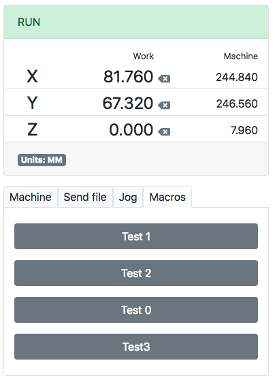Zero the X work coordinate with its reset icon
This screenshot has height=380, width=275.
pyautogui.click(x=164, y=79)
